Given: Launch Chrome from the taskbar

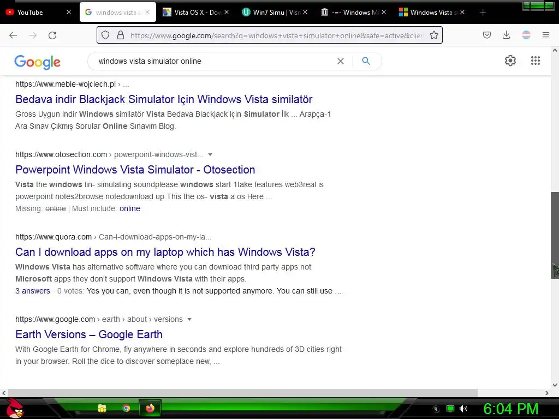Looking at the screenshot, I should (126, 408).
